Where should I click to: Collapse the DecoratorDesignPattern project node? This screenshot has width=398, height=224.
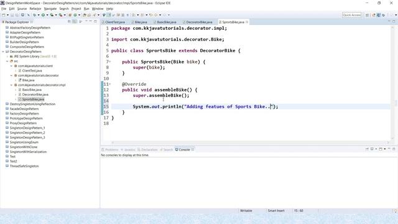coord(3,52)
